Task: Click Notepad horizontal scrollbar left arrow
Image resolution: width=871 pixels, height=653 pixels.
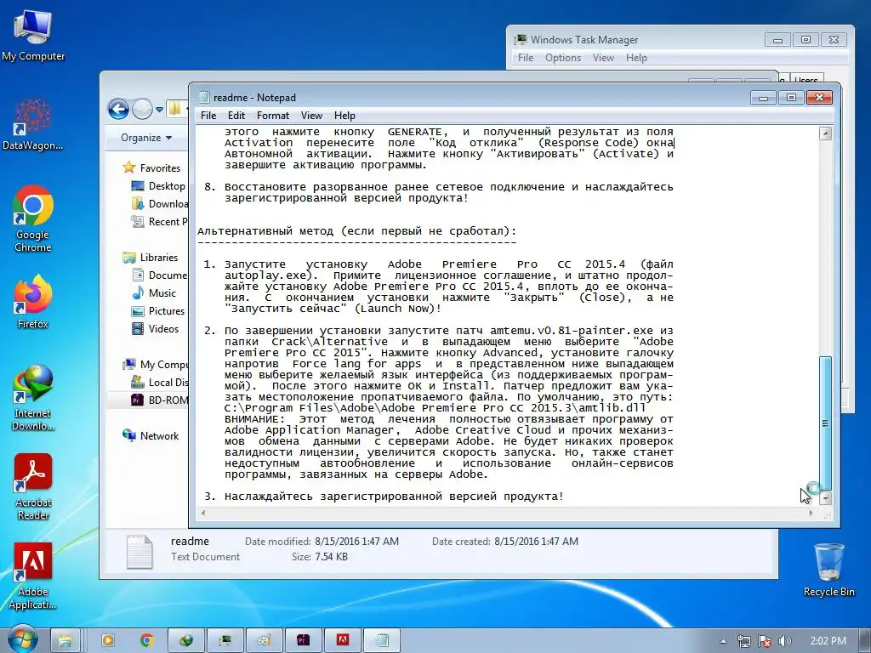Action: pyautogui.click(x=203, y=513)
